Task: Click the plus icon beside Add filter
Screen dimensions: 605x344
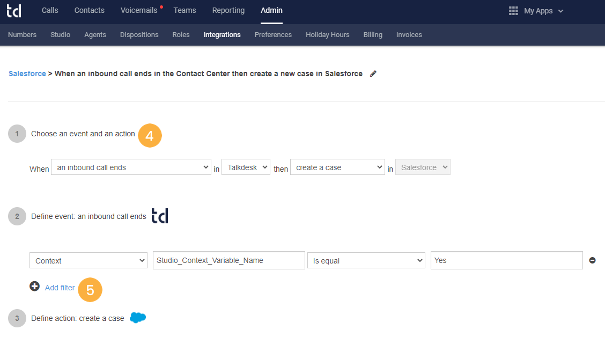Action: pos(34,286)
